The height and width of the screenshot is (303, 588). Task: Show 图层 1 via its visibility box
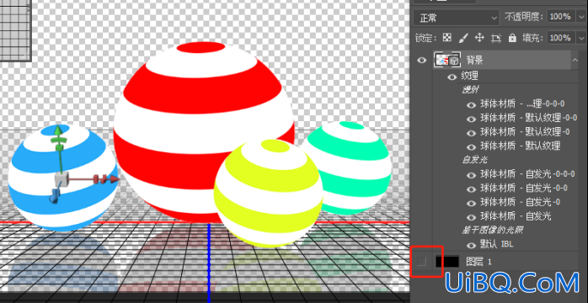[422, 262]
